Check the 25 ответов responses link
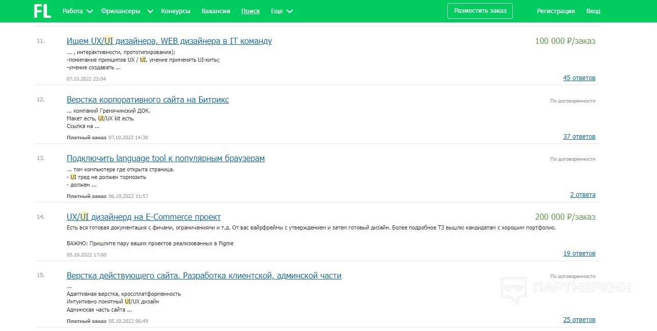The width and height of the screenshot is (657, 331). 579,320
